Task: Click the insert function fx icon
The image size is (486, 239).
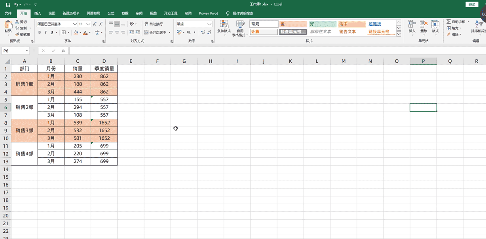Action: tap(63, 51)
